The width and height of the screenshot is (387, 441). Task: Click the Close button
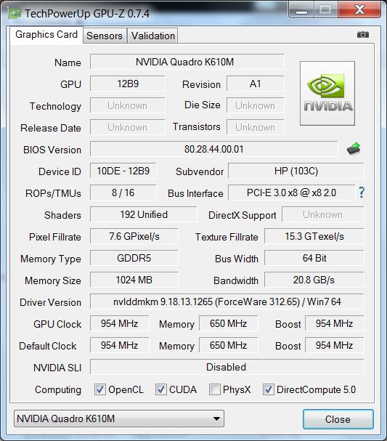point(338,419)
